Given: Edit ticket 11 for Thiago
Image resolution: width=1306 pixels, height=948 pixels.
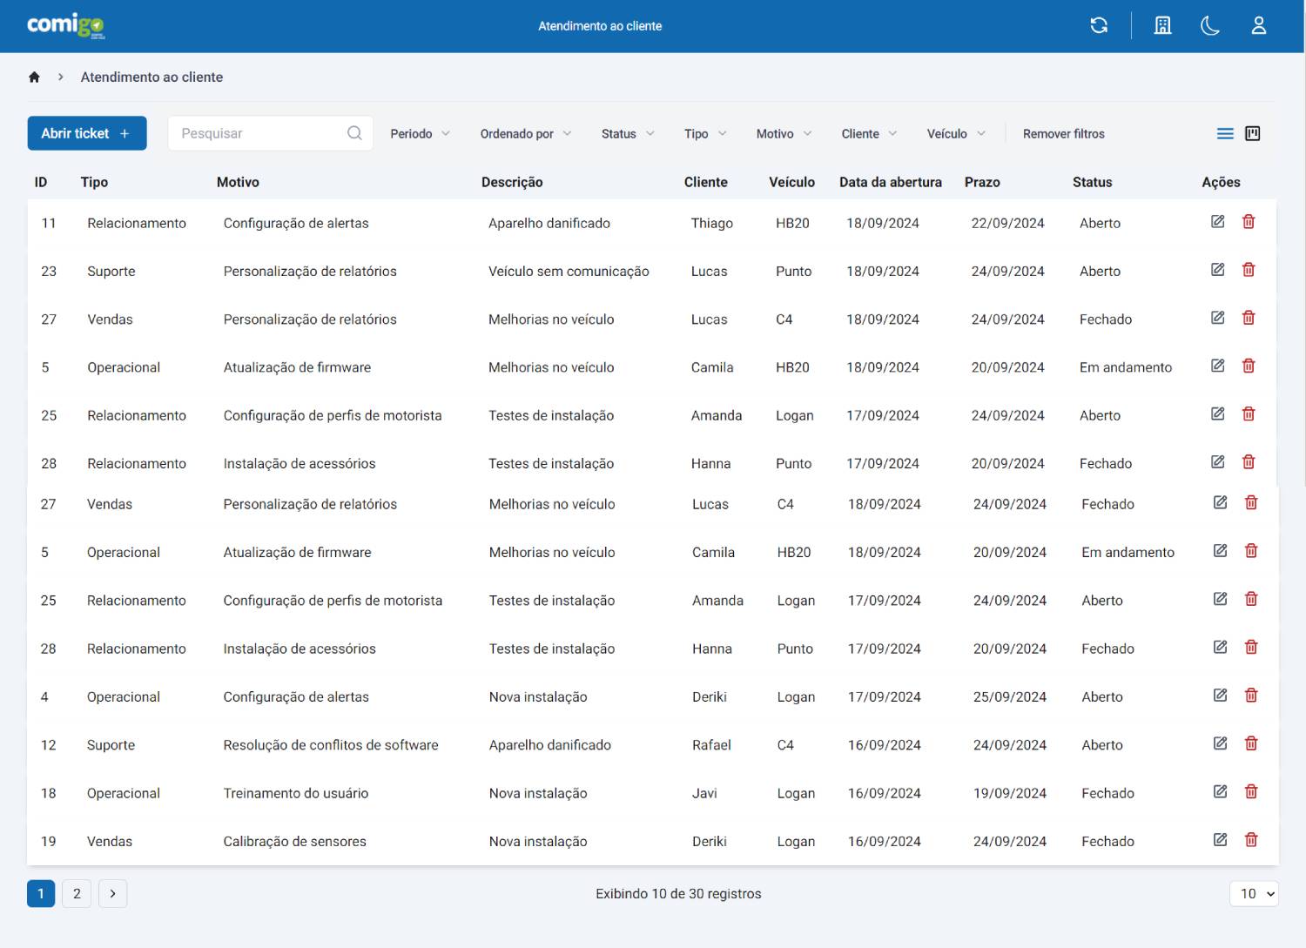Looking at the screenshot, I should pyautogui.click(x=1218, y=222).
